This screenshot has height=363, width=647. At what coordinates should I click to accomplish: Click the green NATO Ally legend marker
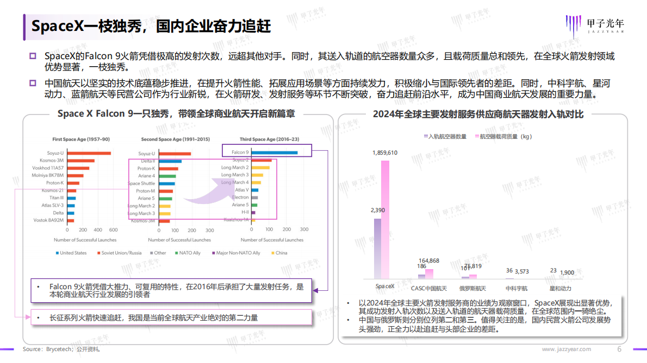click(x=176, y=253)
